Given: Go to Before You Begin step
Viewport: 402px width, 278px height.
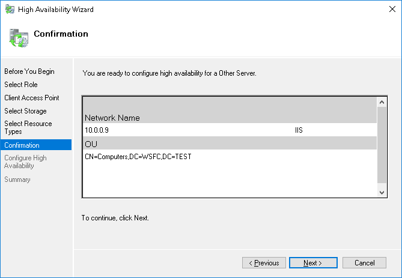Looking at the screenshot, I should tap(29, 71).
